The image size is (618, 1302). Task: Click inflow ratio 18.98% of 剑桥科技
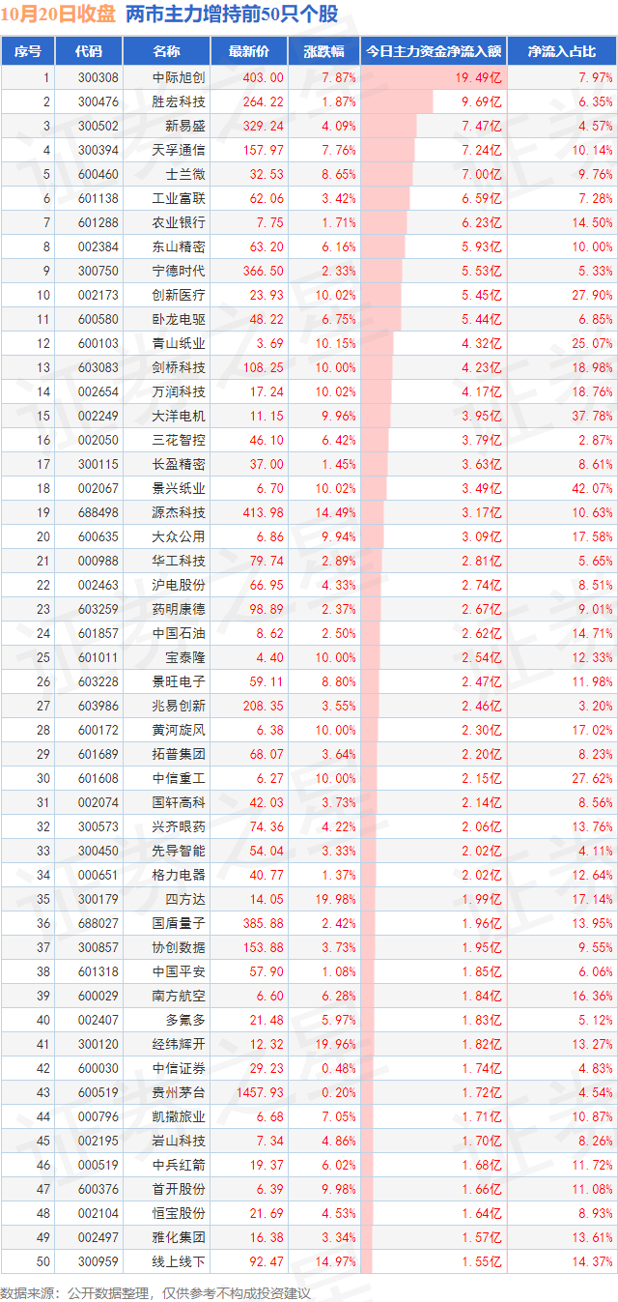point(592,367)
